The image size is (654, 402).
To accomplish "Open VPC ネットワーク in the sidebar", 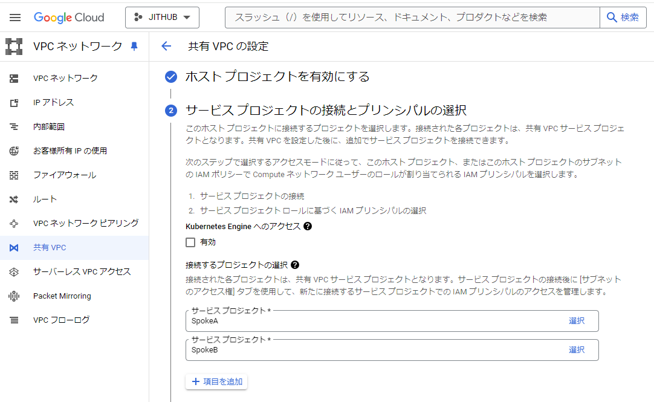I will (x=65, y=78).
